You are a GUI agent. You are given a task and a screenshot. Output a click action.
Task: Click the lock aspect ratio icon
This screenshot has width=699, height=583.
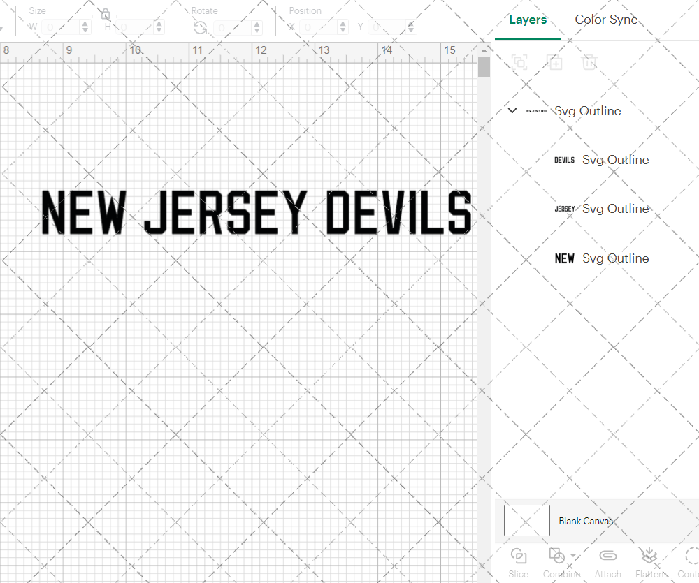[106, 14]
